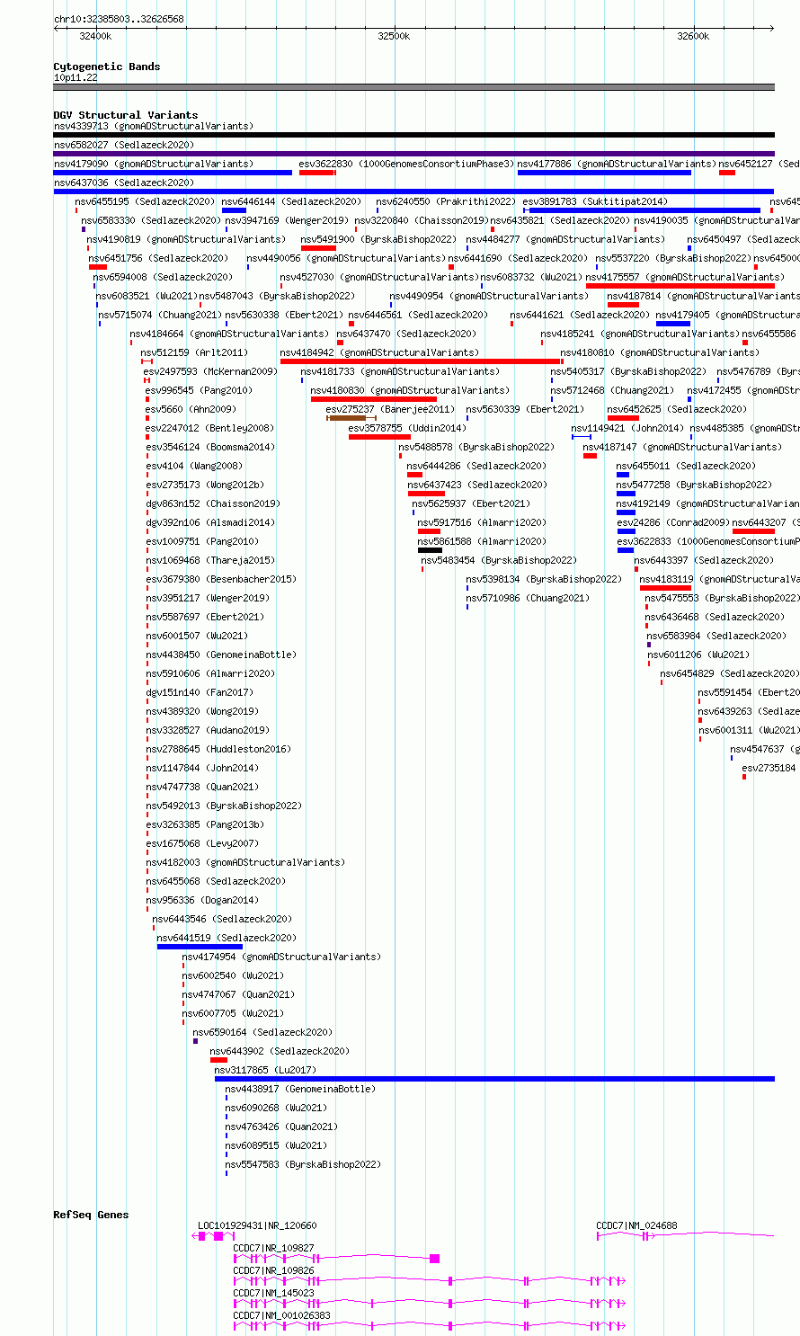
Task: Click the blue esv3891783 variant bar
Action: (642, 210)
